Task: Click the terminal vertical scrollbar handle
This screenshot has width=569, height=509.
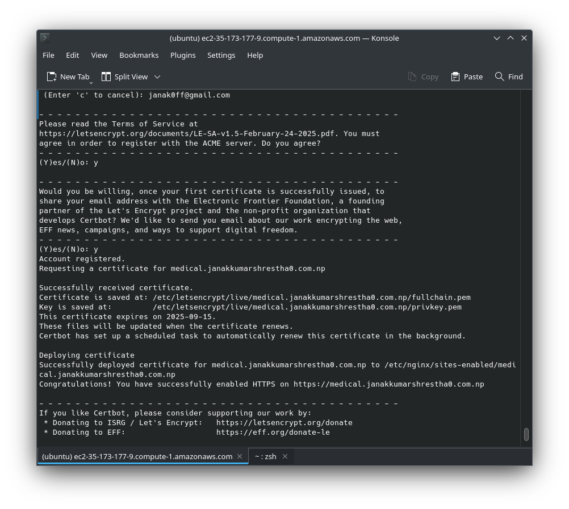Action: (526, 434)
